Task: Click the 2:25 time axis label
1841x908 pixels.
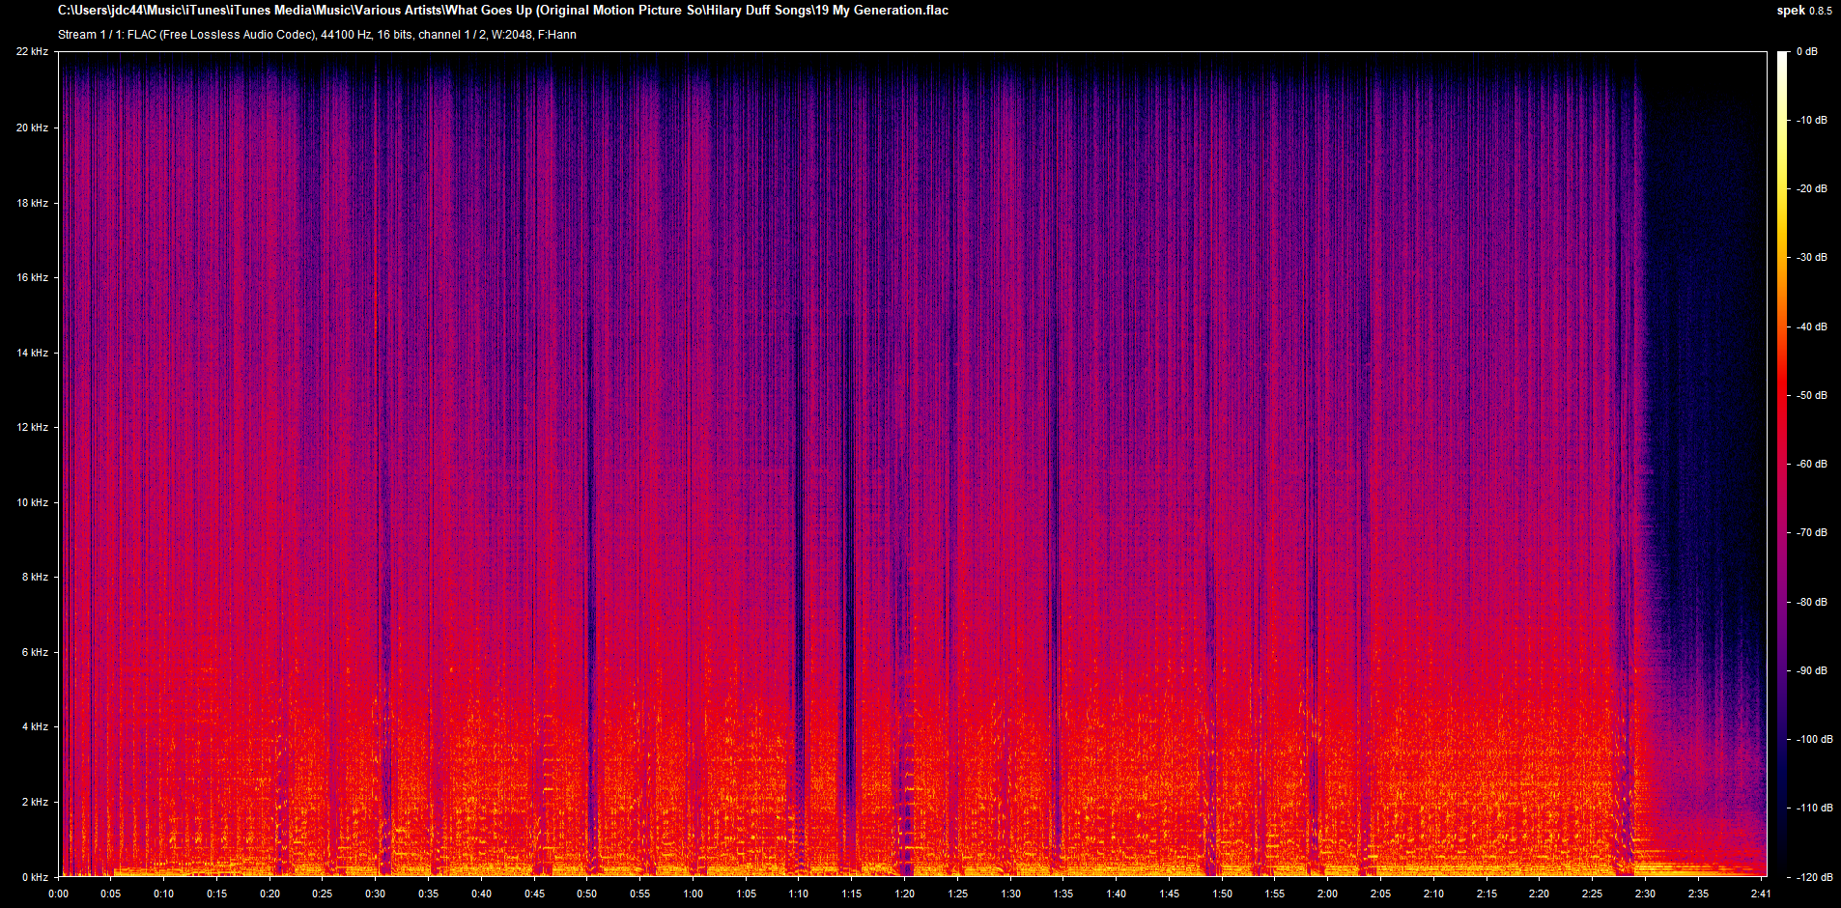Action: click(1592, 894)
